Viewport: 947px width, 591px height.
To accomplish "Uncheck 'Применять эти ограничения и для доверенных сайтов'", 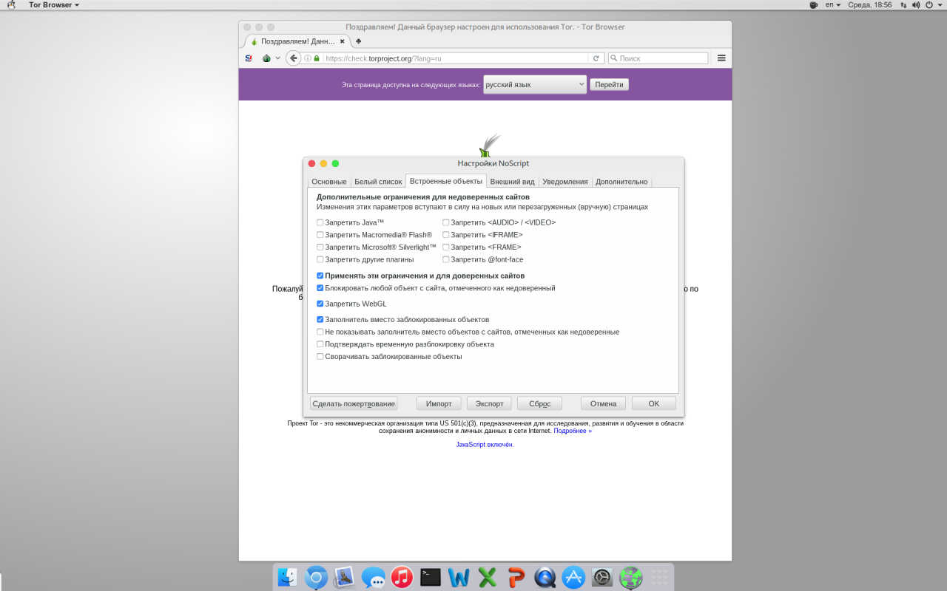I will [x=320, y=276].
